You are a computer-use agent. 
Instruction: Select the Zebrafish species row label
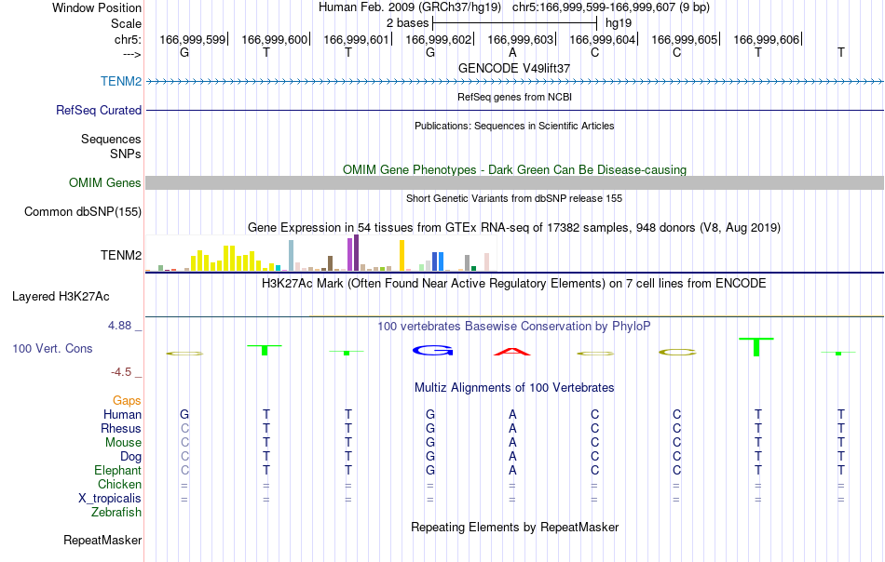click(116, 513)
